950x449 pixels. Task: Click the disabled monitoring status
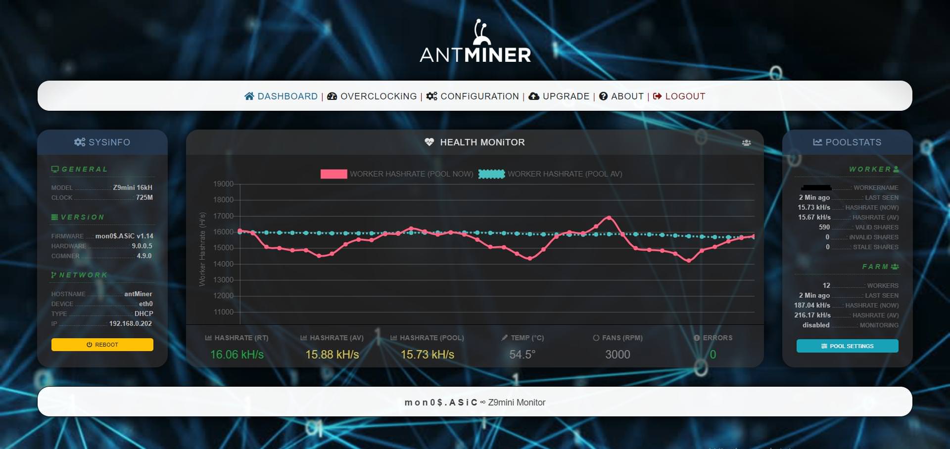pos(816,325)
